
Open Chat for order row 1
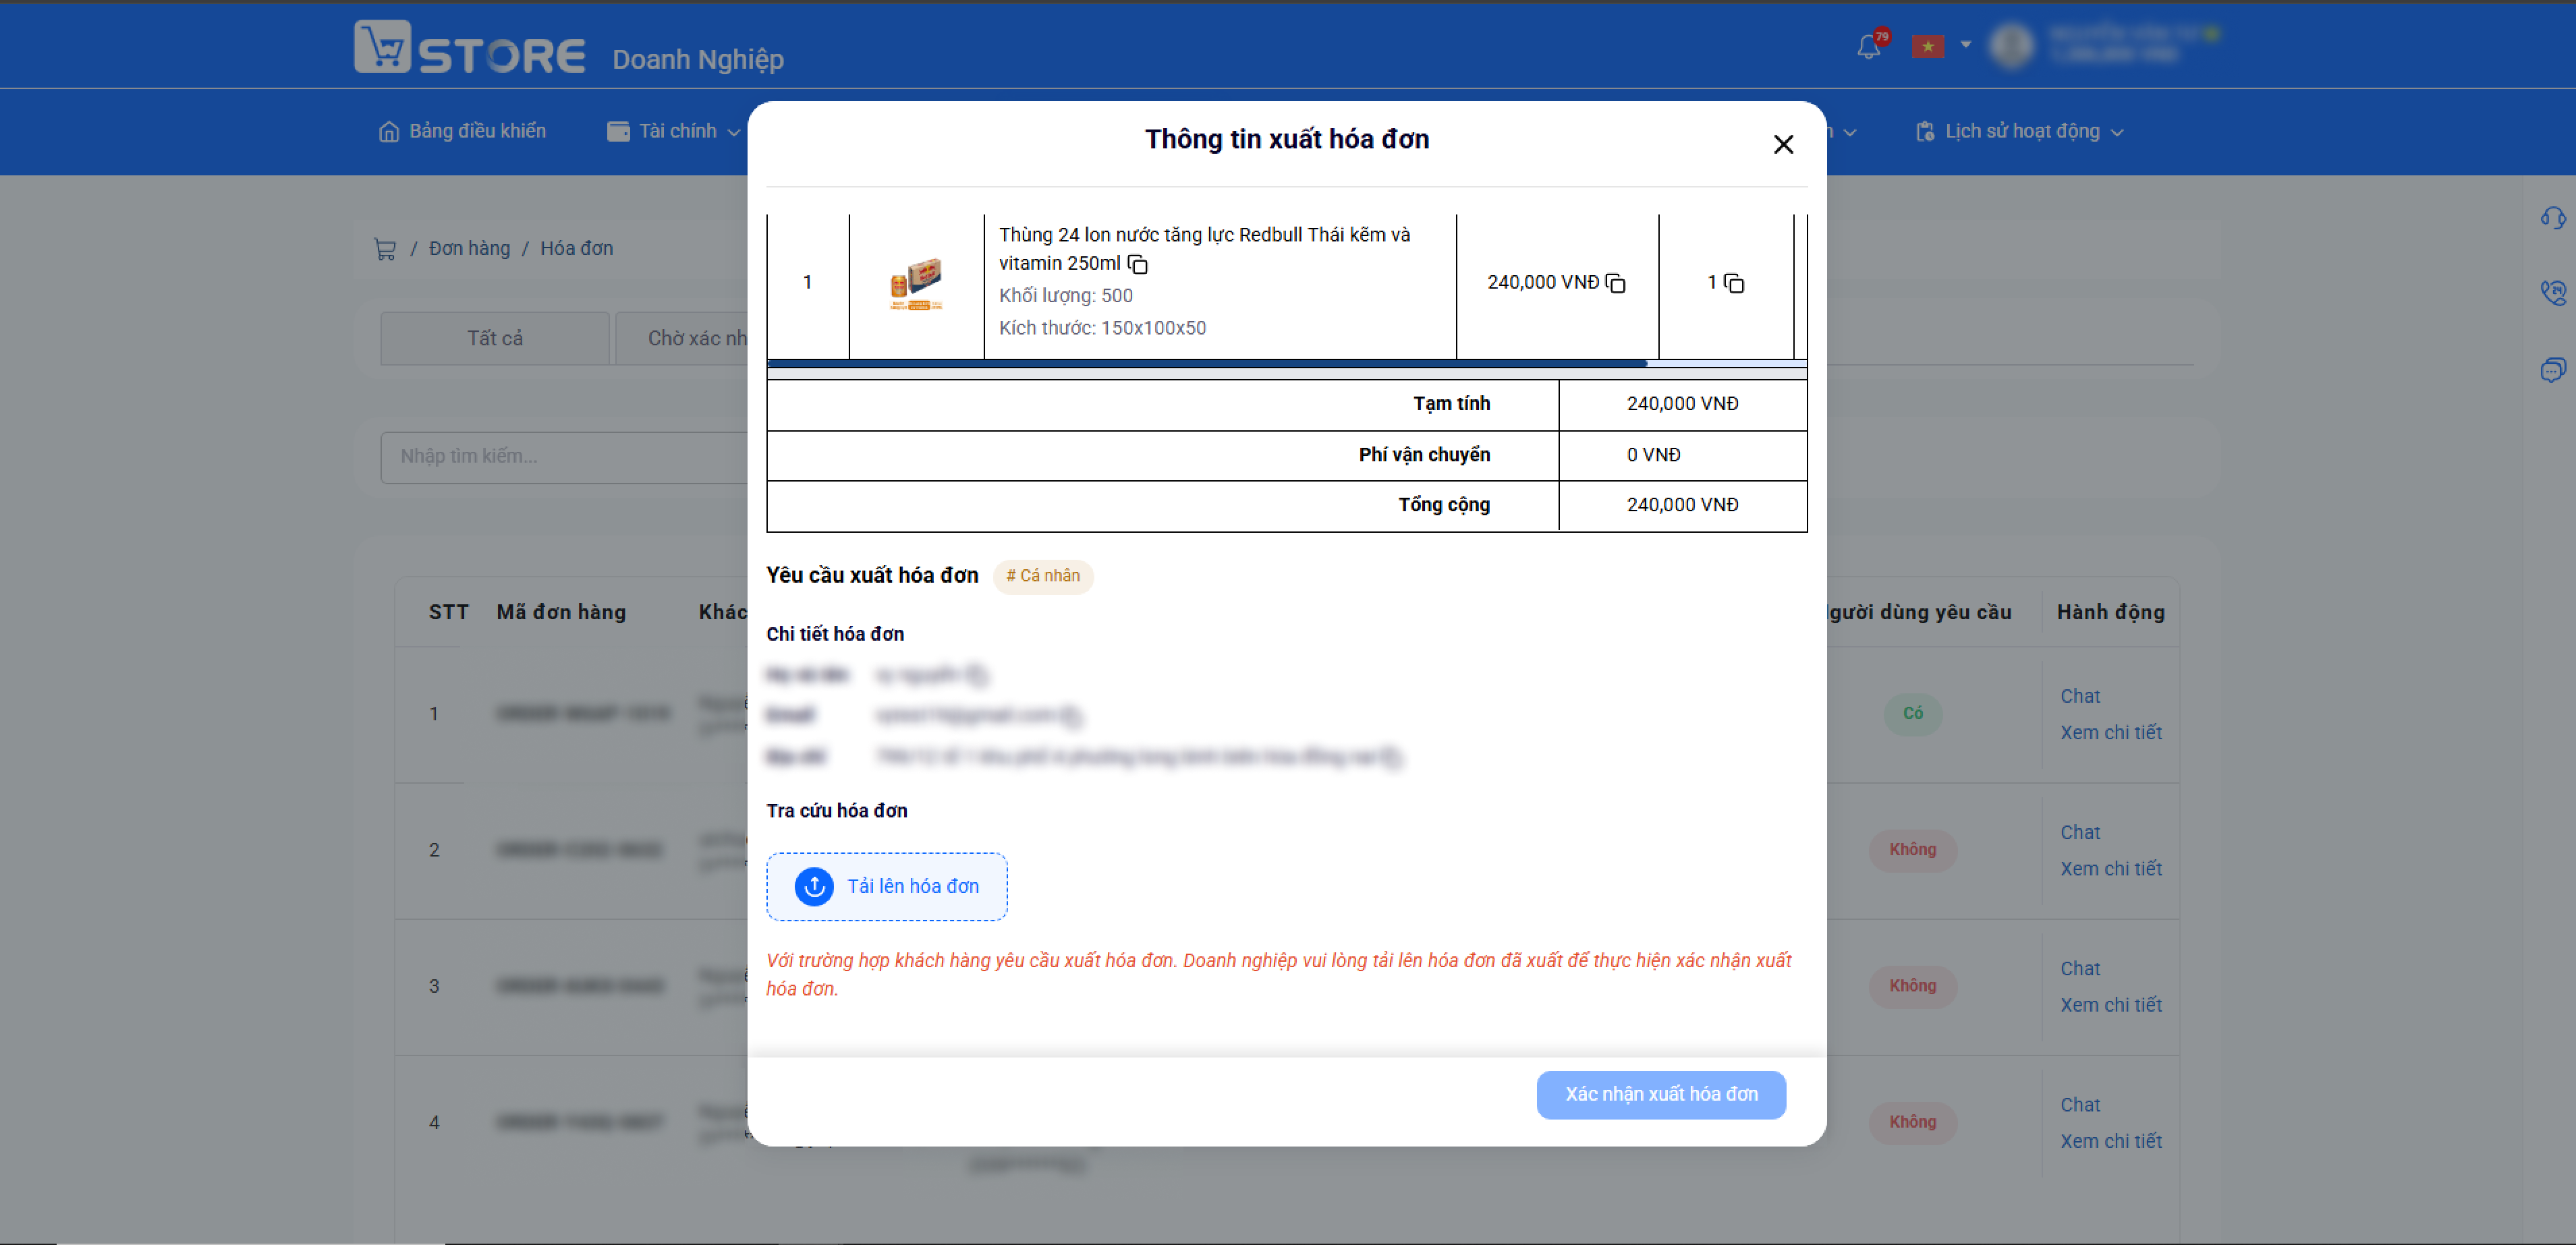2080,696
